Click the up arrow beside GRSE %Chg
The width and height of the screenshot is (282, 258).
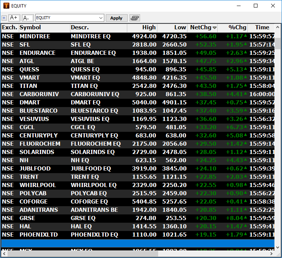245,218
